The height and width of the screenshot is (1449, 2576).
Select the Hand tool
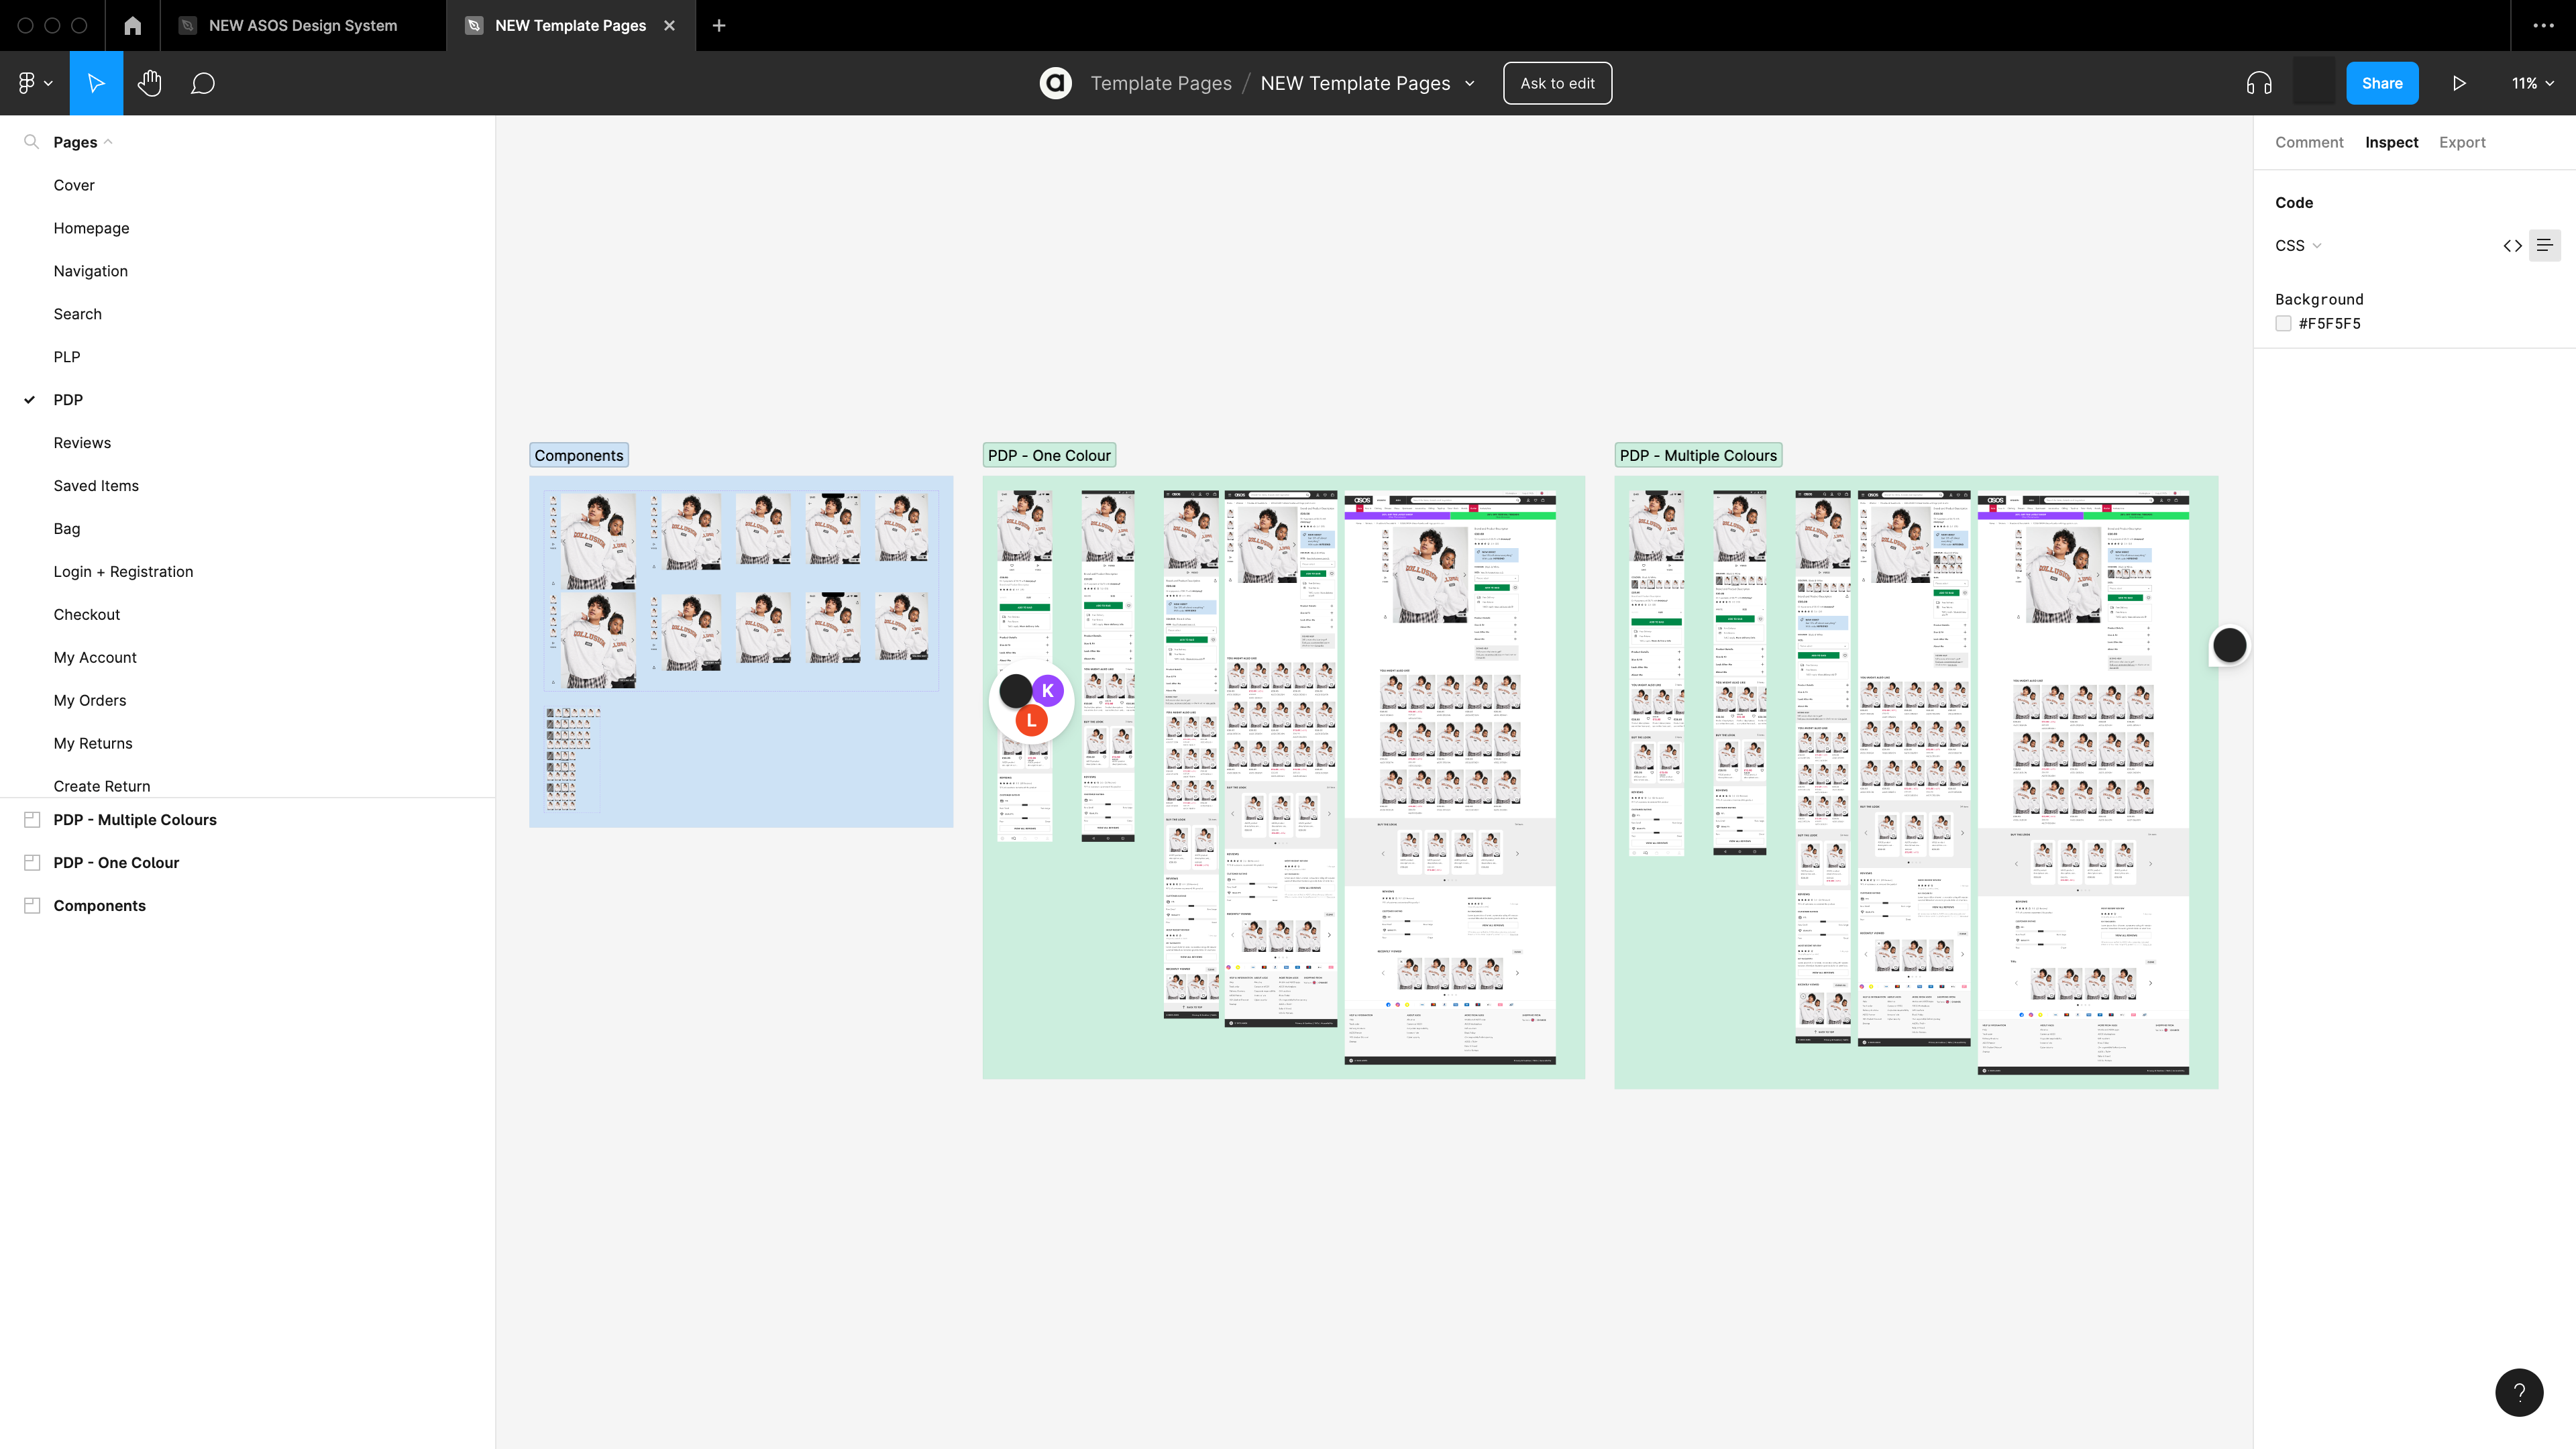150,83
